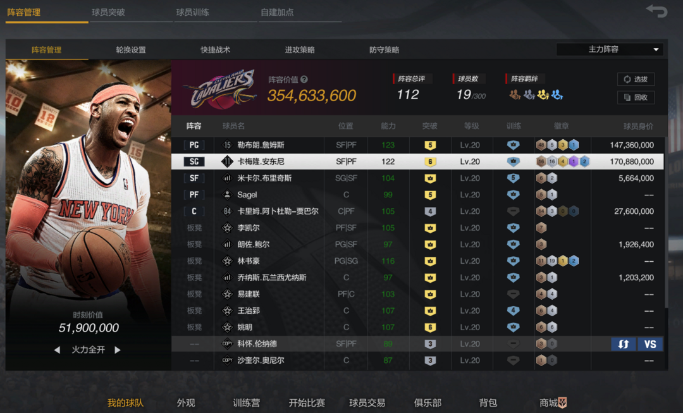The height and width of the screenshot is (413, 683).
Task: Click the swap players icon button
Action: [623, 344]
